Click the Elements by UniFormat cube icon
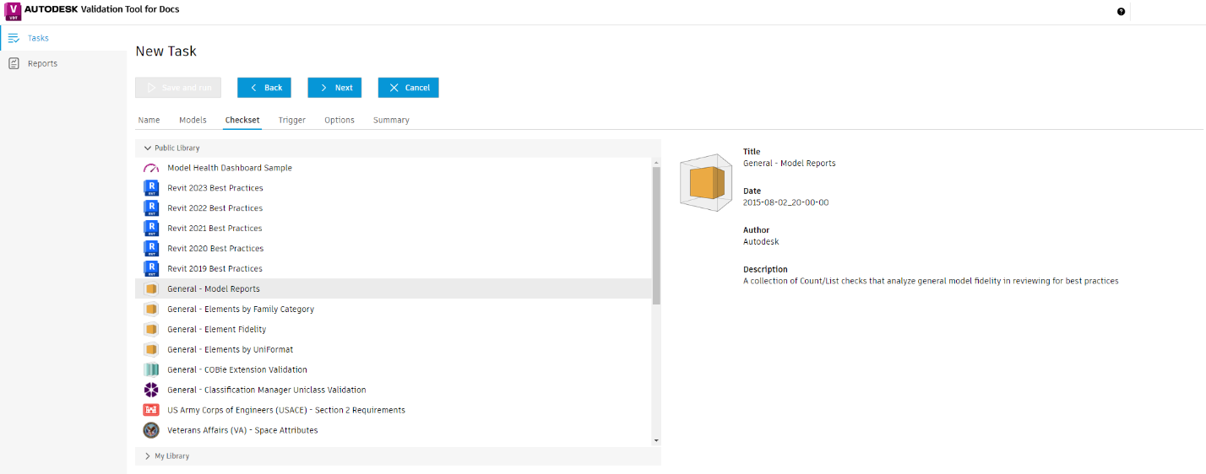 pos(151,350)
